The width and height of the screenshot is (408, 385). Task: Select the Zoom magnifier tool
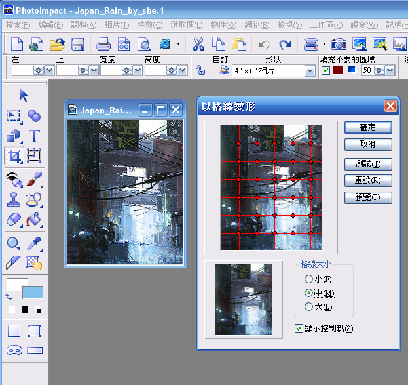click(14, 244)
